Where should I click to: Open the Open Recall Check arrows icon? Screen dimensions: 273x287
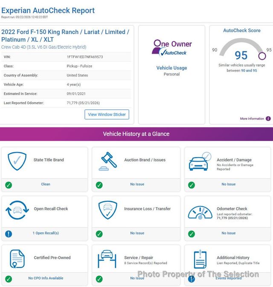(17, 210)
